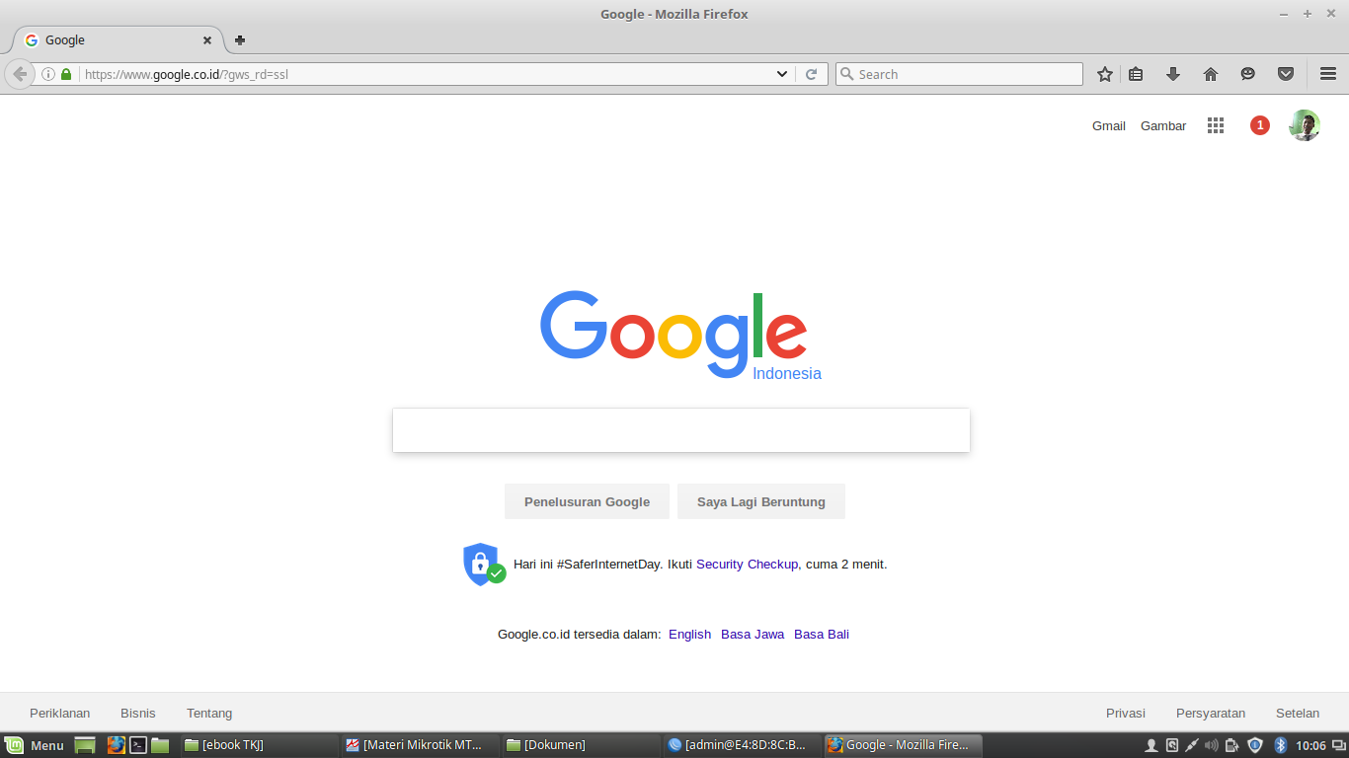Open update manager shield tray icon
This screenshot has width=1349, height=758.
(1255, 745)
